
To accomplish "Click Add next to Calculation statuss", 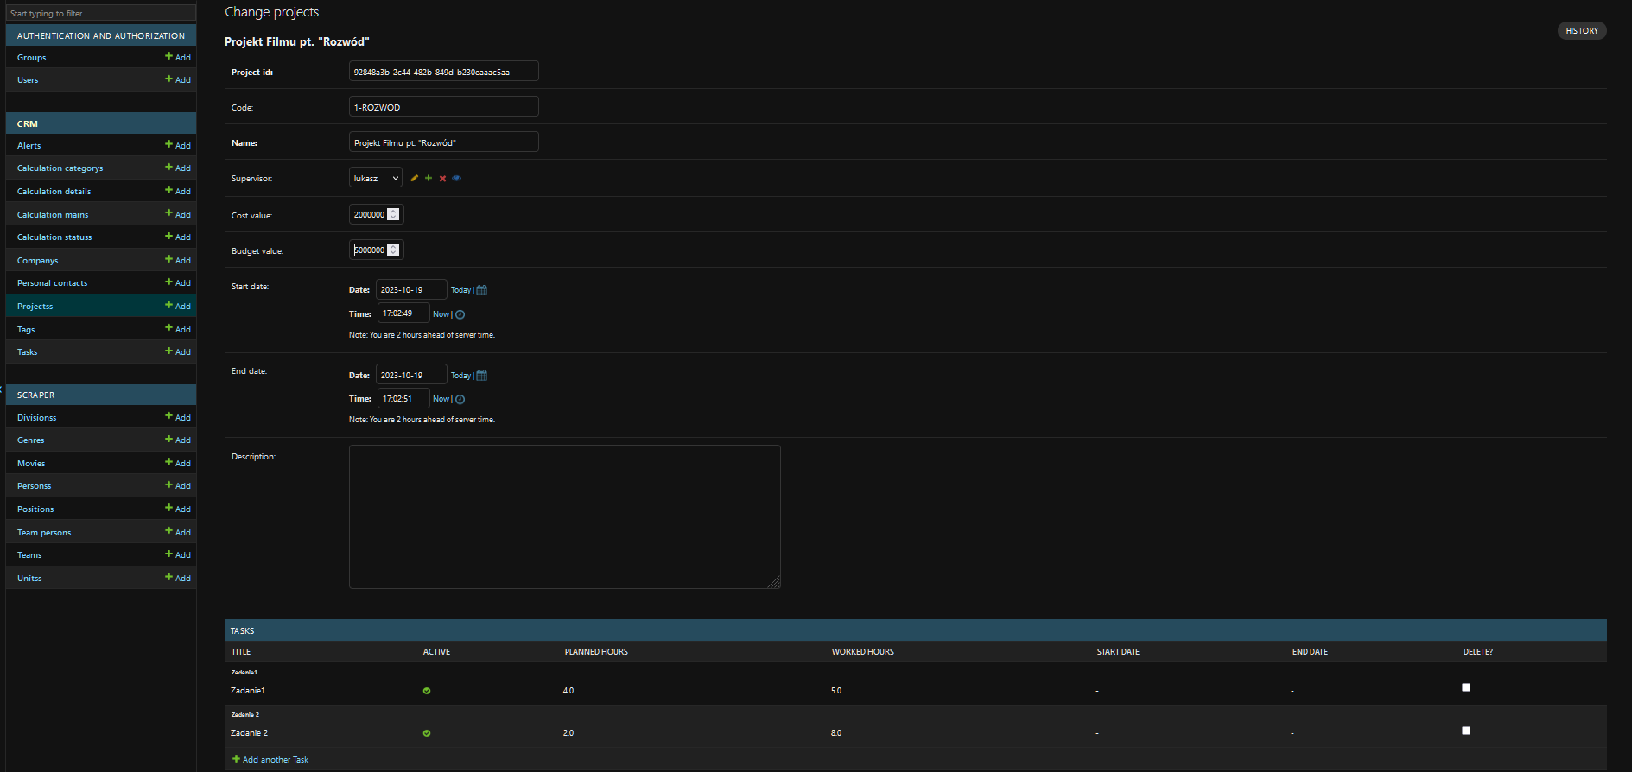I will (x=178, y=237).
